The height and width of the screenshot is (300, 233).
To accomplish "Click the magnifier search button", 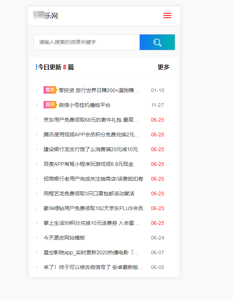I will 157,42.
